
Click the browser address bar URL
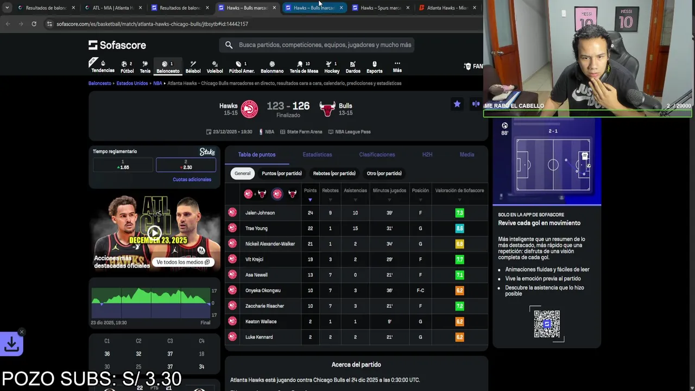click(152, 24)
